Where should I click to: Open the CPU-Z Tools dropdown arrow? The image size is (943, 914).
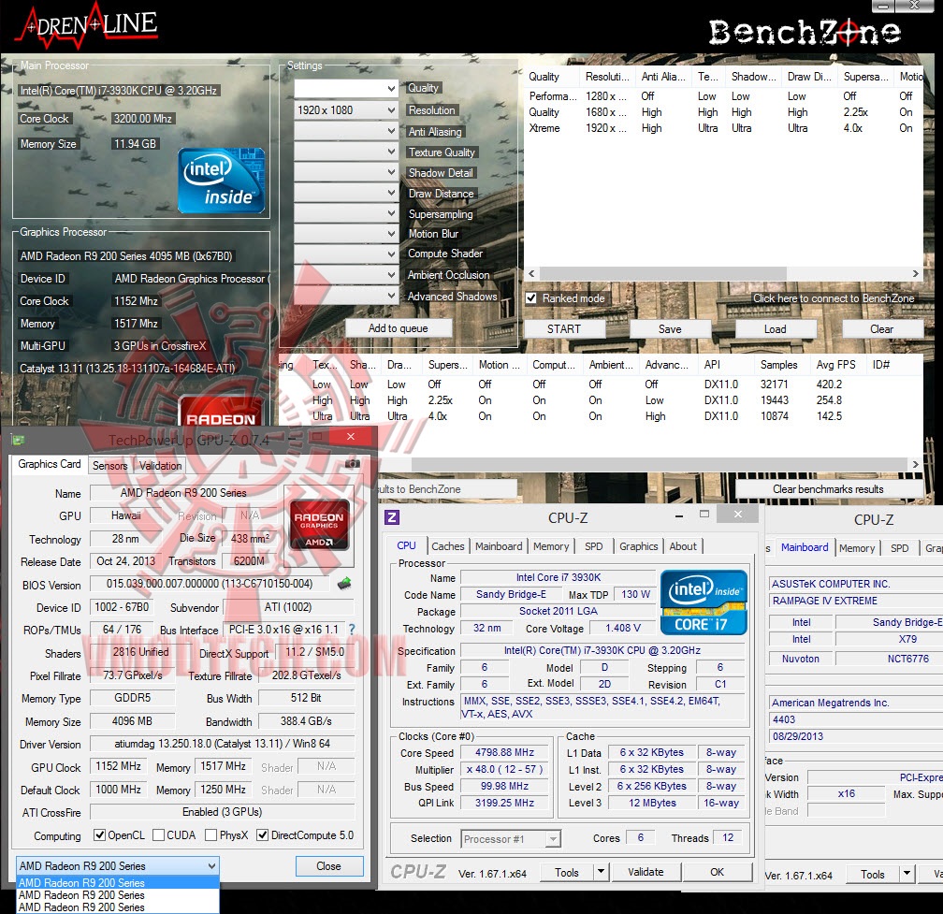click(601, 872)
